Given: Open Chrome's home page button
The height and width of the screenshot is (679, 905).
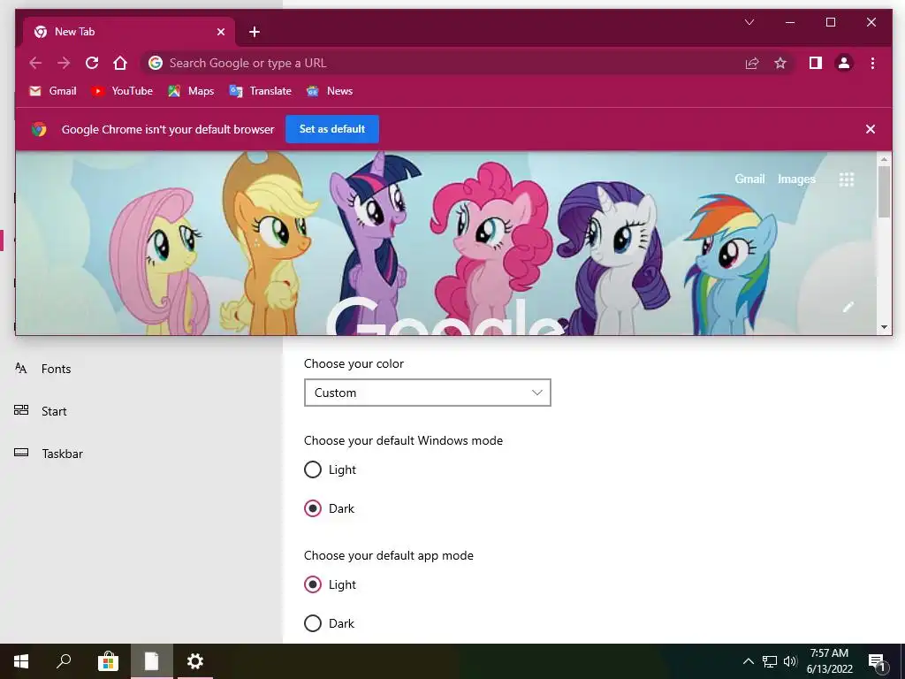Looking at the screenshot, I should point(120,63).
